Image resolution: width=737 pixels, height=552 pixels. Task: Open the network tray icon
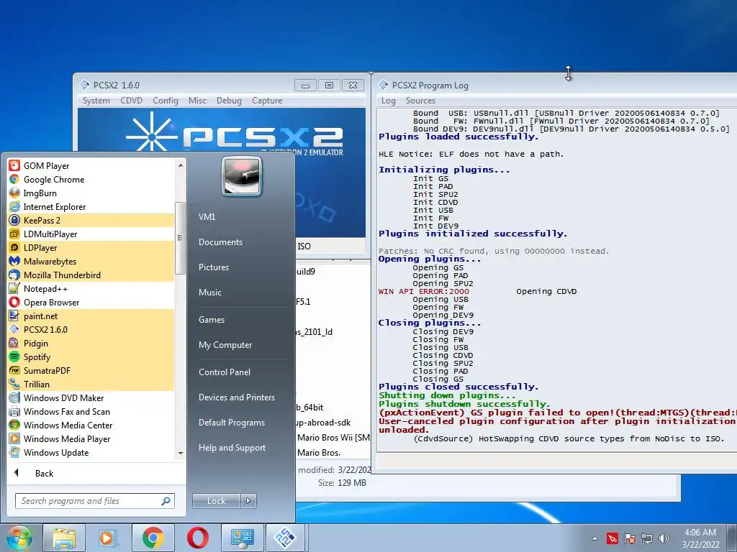pos(647,538)
